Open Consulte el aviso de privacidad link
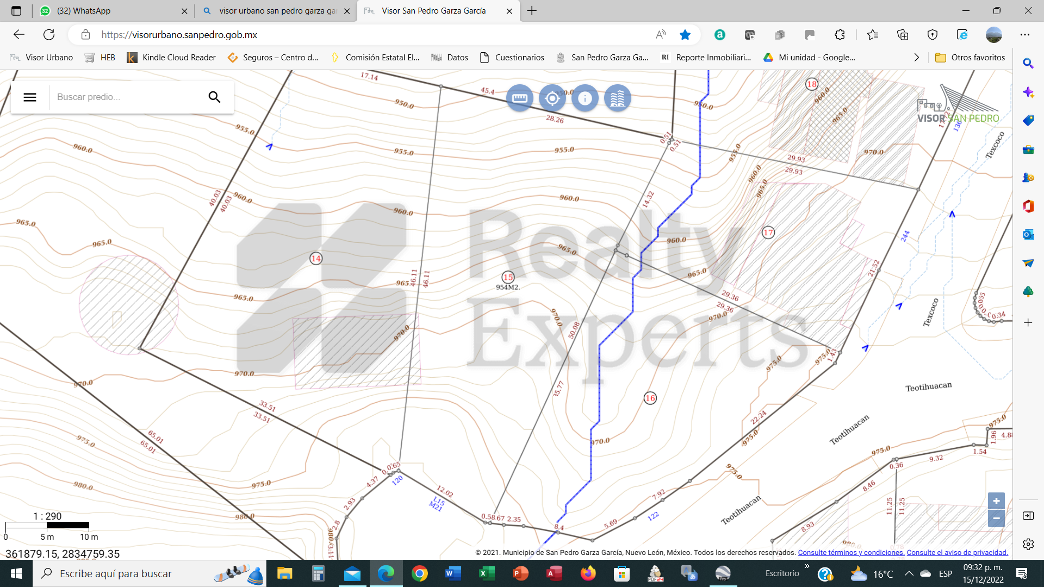Image resolution: width=1044 pixels, height=587 pixels. pyautogui.click(x=957, y=552)
